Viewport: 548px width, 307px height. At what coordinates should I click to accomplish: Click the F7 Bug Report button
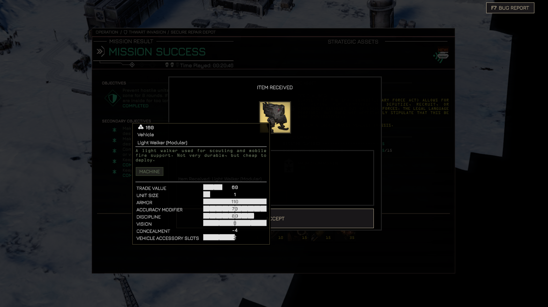coord(510,8)
